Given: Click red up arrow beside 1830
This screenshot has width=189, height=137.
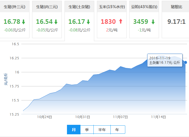Looking at the screenshot, I should (x=120, y=22).
